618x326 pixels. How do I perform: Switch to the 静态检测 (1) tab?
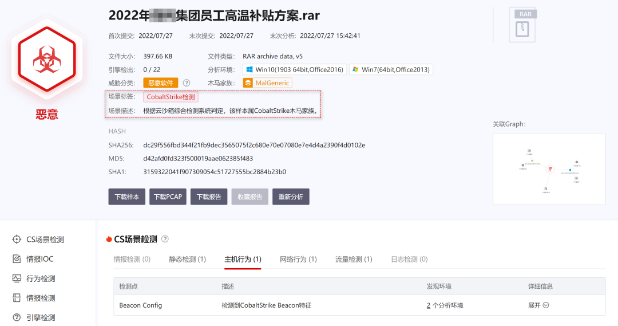pos(188,260)
